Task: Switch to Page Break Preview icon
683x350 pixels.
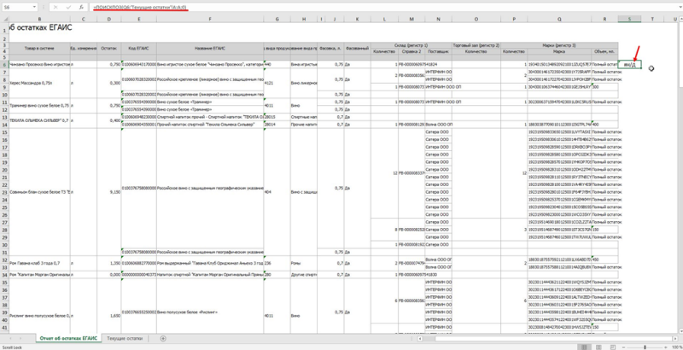Action: (x=611, y=347)
